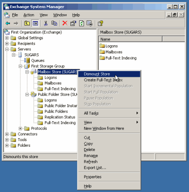This screenshot has height=192, width=189.
Task: Choose Cut in the context menu
Action: (x=109, y=138)
